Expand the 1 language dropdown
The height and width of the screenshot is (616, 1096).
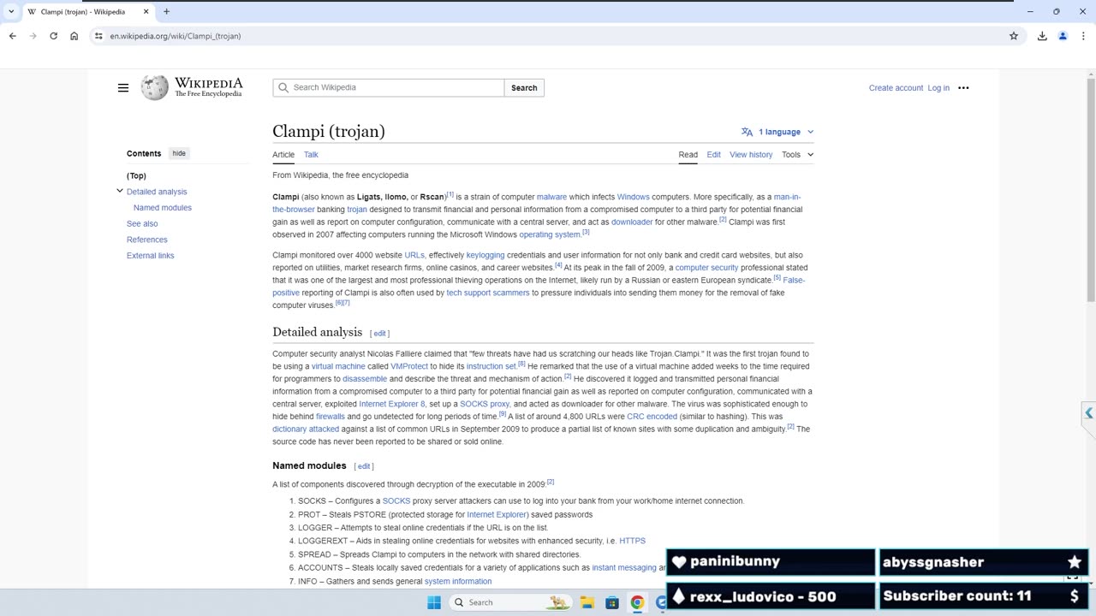click(777, 132)
